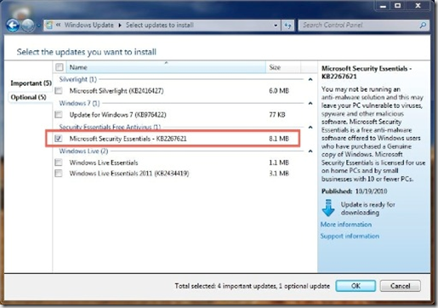Viewport: 438px width, 308px height.
Task: Check Update for Windows 7 (KB976422)
Action: tap(59, 115)
